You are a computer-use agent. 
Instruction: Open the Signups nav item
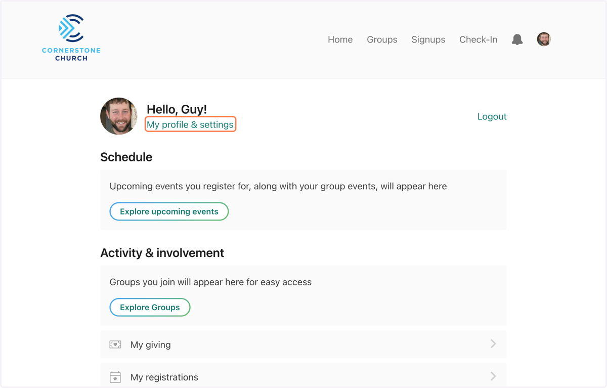click(428, 39)
